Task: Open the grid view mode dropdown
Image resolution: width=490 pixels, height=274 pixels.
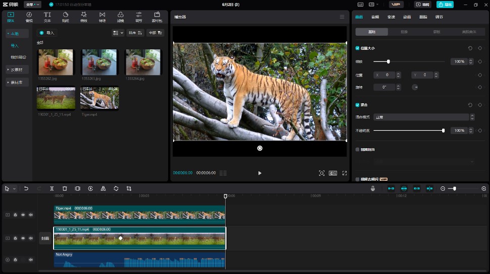Action: tap(118, 33)
